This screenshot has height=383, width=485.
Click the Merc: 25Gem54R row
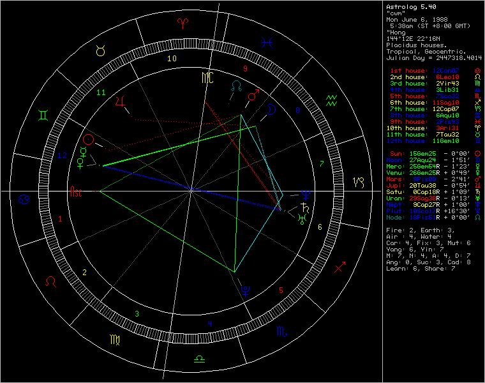pos(433,167)
